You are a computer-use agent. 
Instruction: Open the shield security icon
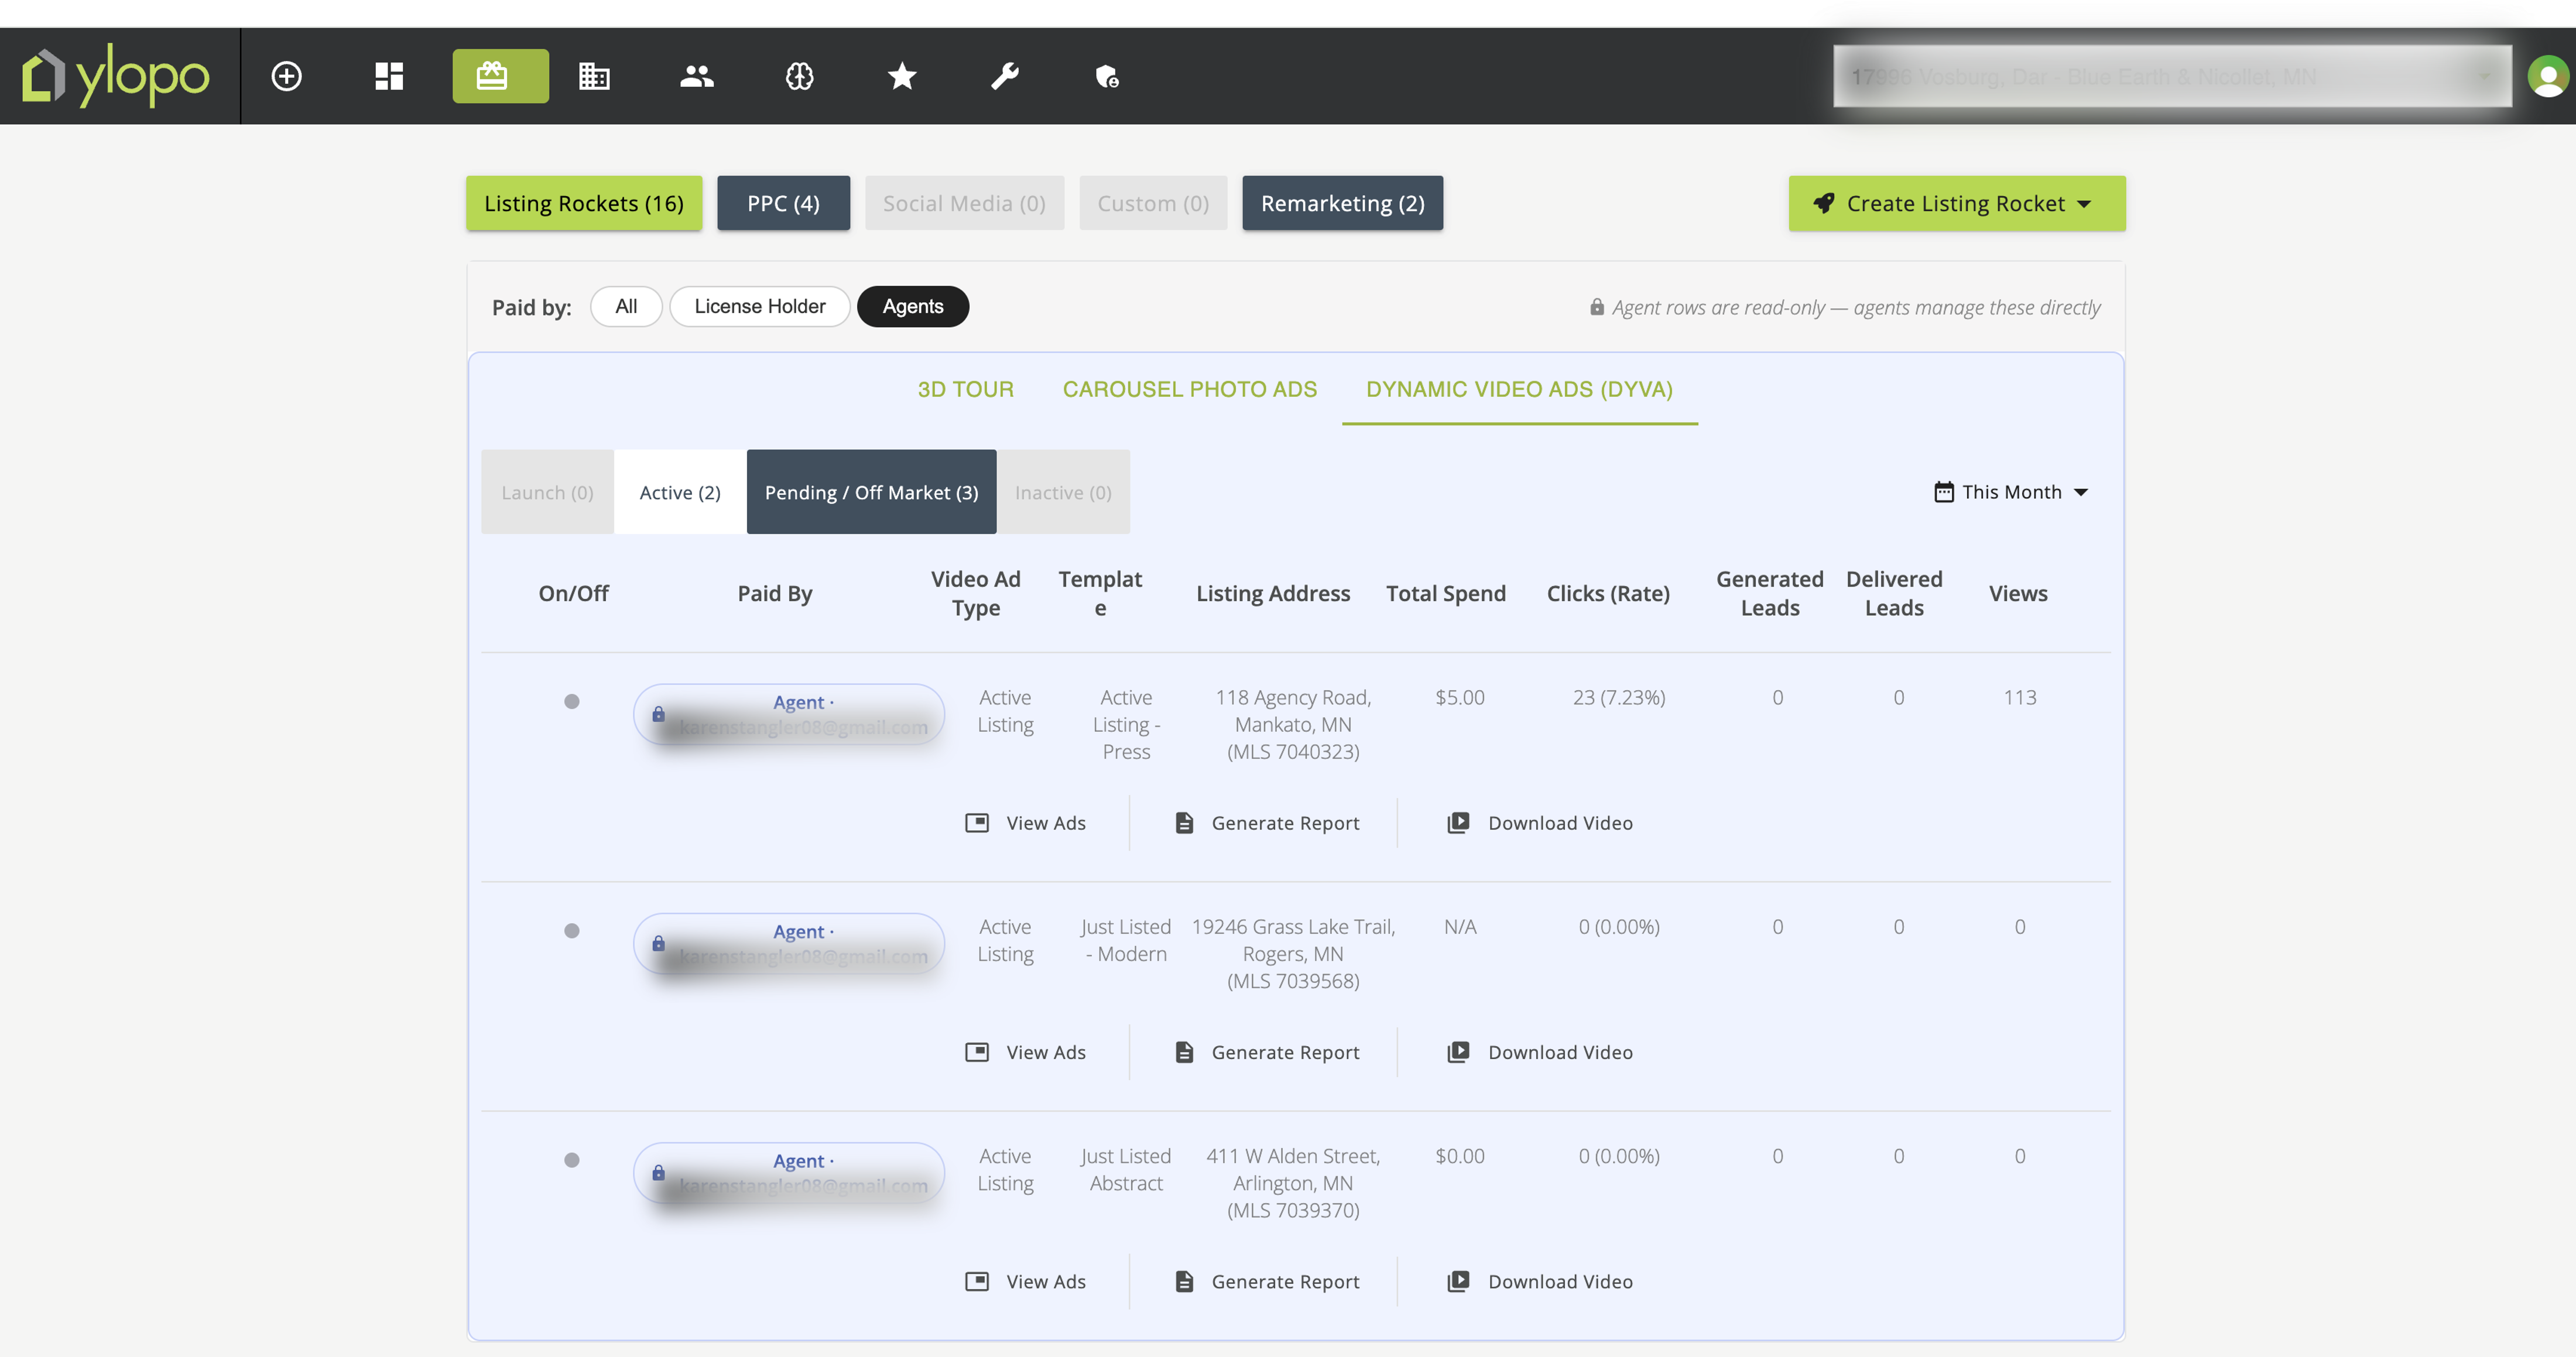coord(1107,76)
